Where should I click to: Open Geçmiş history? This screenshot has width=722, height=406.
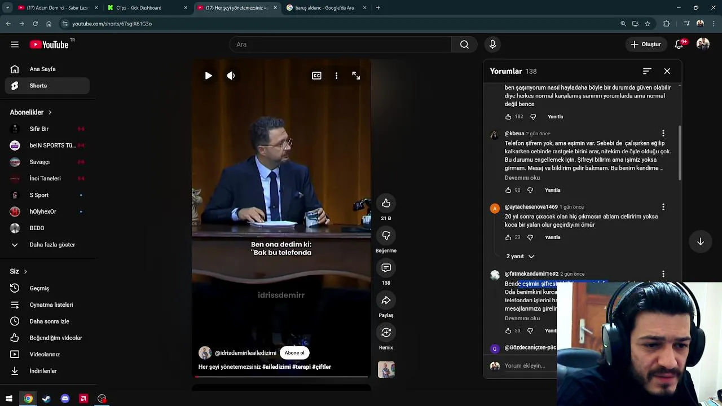tap(47, 288)
